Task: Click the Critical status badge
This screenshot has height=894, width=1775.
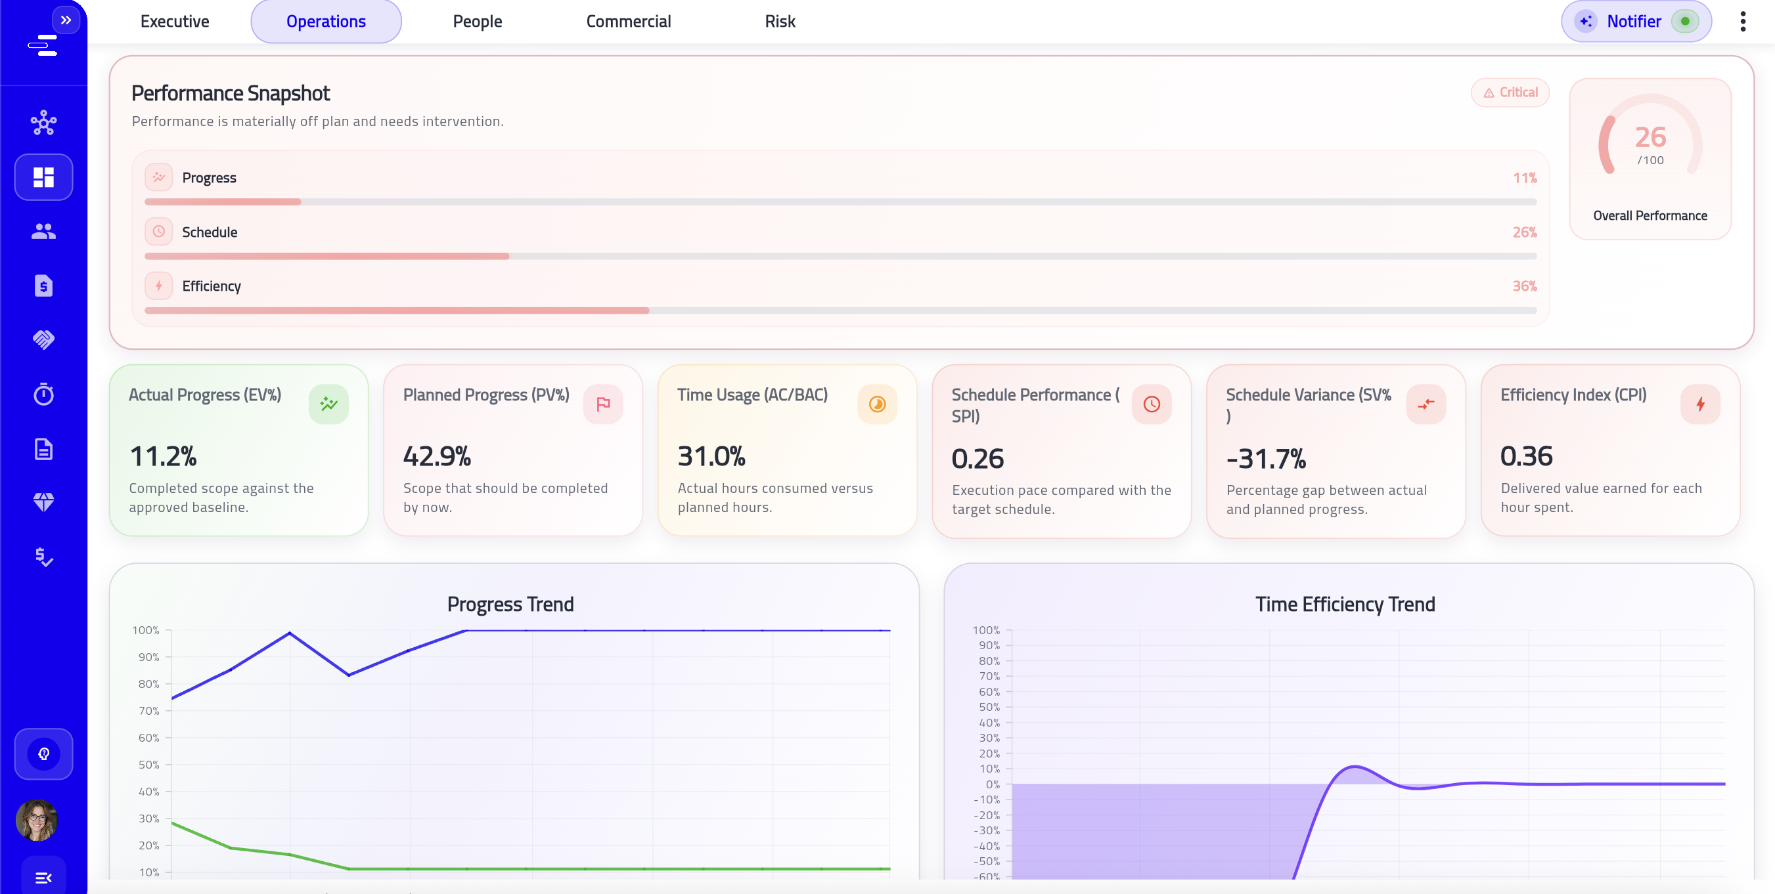Action: tap(1510, 93)
